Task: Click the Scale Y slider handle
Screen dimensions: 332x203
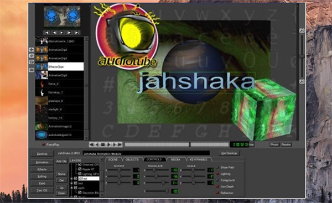Action: [x=193, y=176]
